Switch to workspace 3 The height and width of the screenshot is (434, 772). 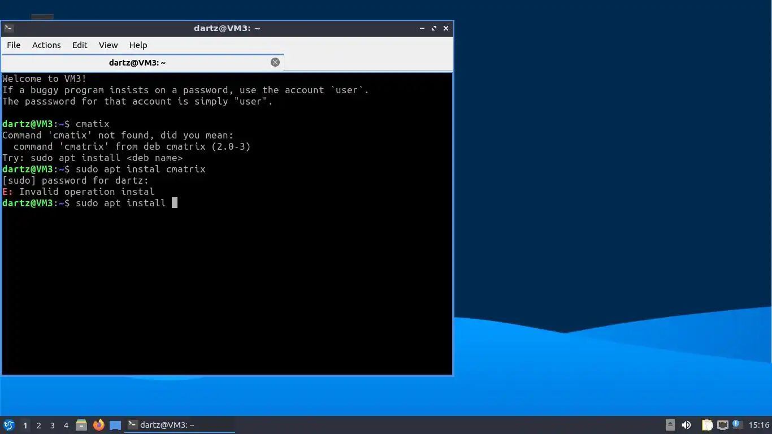53,426
